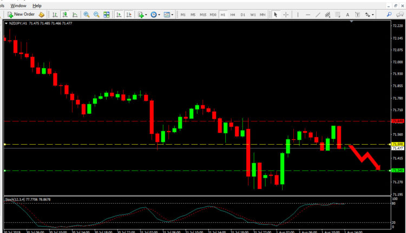Switch chart to line chart mode
Screen dimensions: 406x233
(x=75, y=15)
